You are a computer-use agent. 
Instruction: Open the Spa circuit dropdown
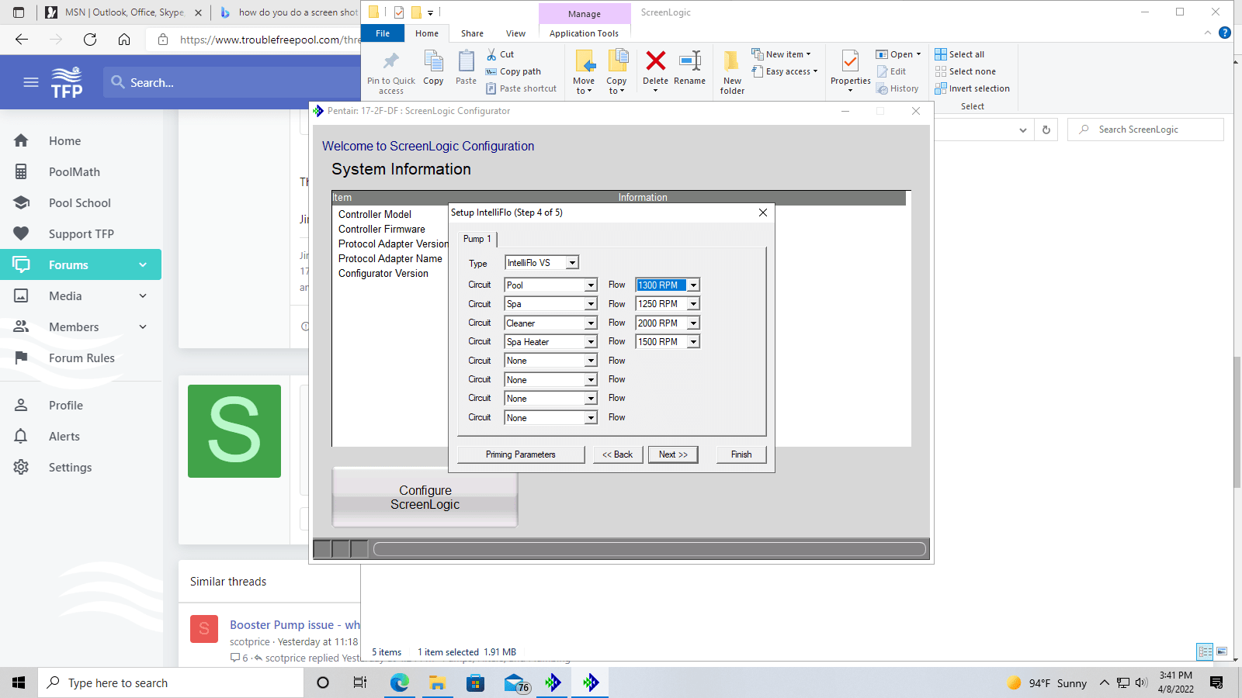[x=591, y=304]
